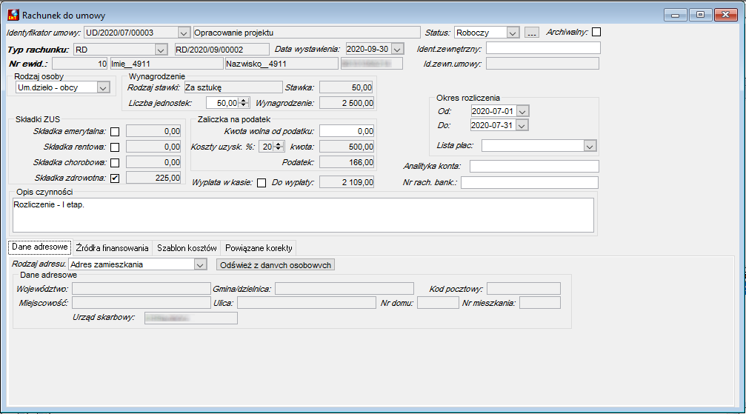The height and width of the screenshot is (414, 746).
Task: Increase Liczba jednostek with the up arrow
Action: 244,101
